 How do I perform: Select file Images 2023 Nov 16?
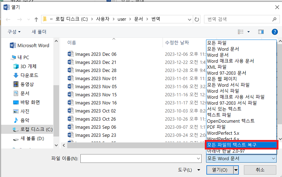tap(92, 103)
